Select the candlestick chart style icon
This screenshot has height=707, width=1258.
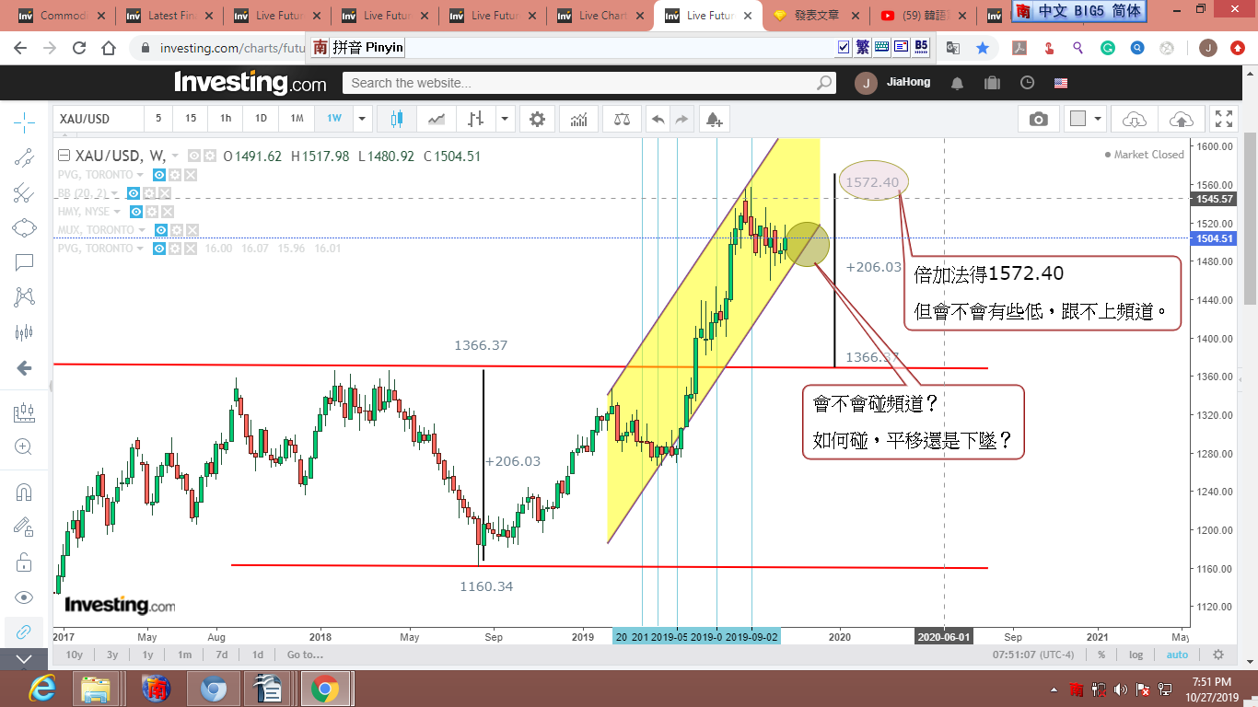tap(398, 119)
